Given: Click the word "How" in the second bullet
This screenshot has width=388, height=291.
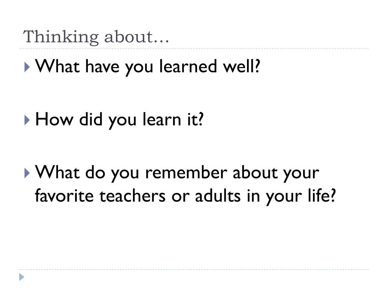Looking at the screenshot, I should click(x=55, y=119).
